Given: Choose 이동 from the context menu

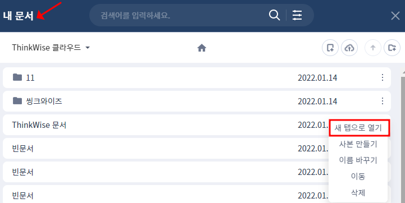Looking at the screenshot, I should tap(358, 176).
